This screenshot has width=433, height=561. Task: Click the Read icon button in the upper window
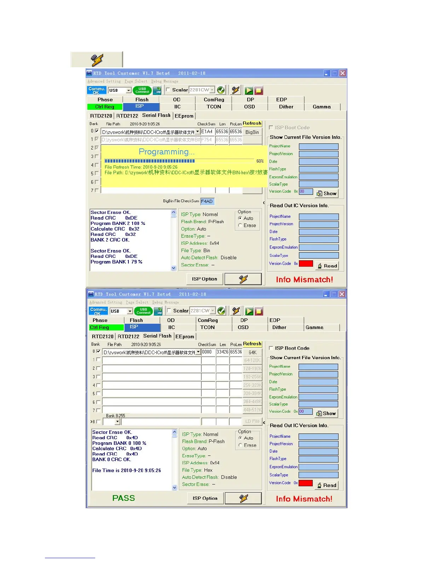tap(327, 266)
